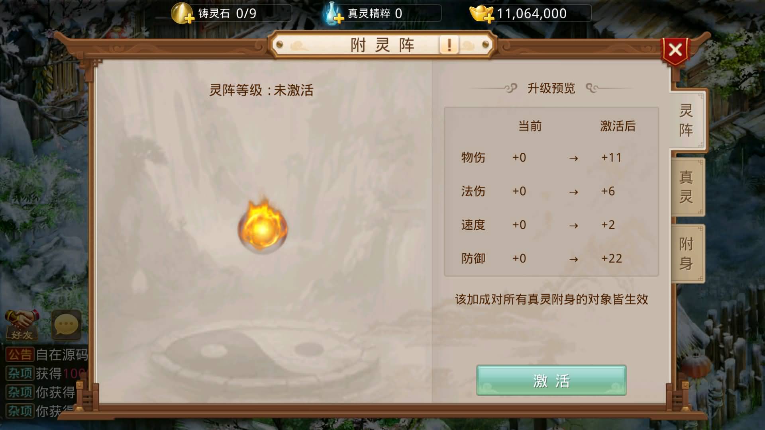Select the flaming spirit orb
The width and height of the screenshot is (765, 430).
pyautogui.click(x=263, y=226)
